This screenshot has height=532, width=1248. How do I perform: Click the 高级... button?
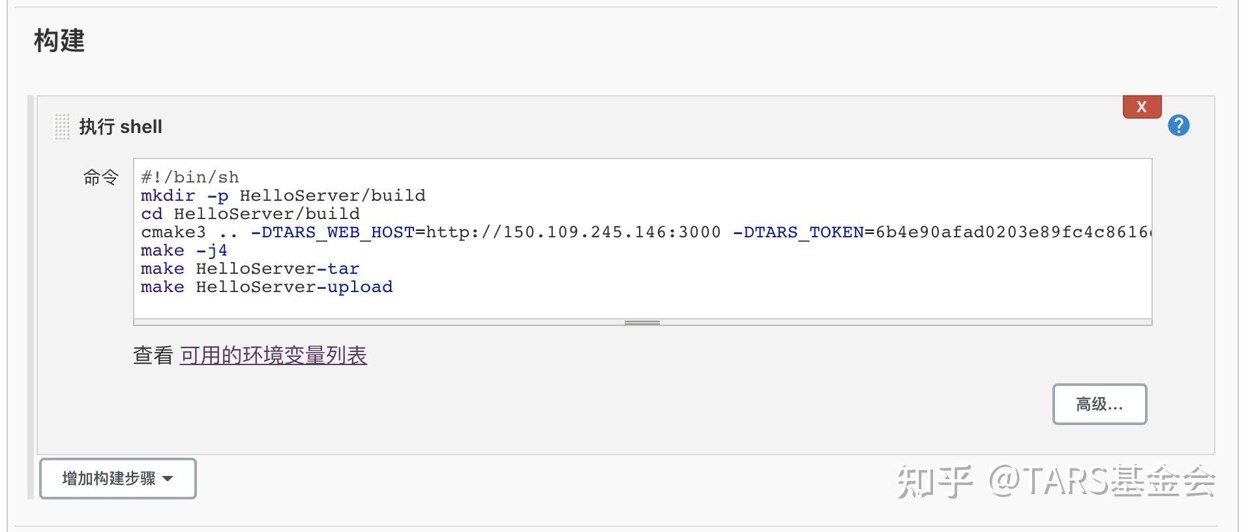coord(1099,404)
